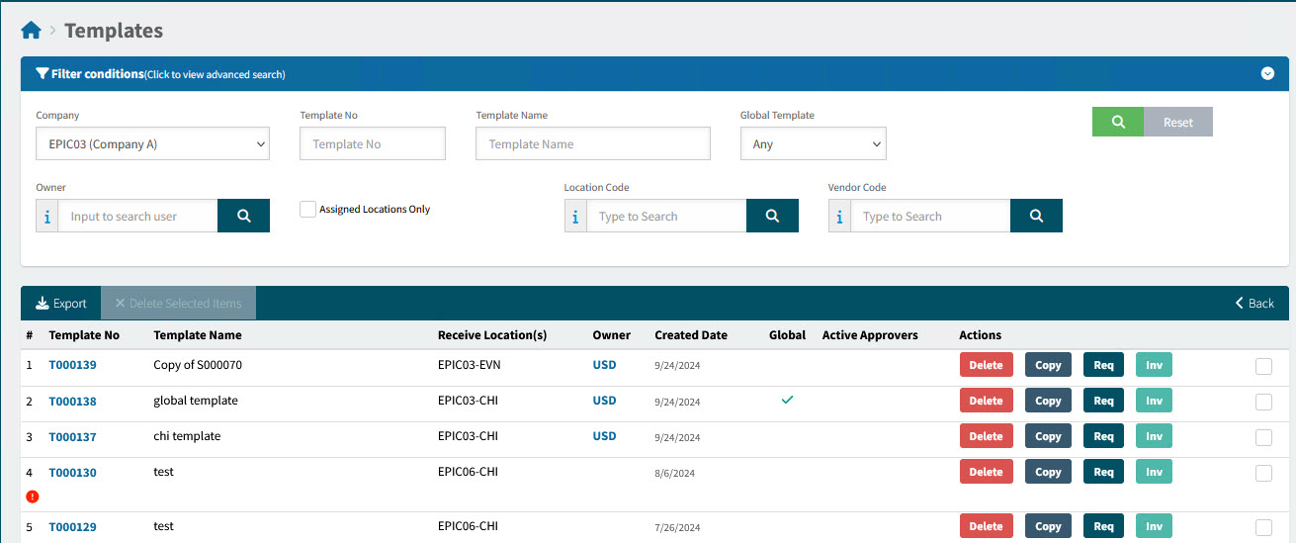Image resolution: width=1296 pixels, height=543 pixels.
Task: Click the Vendor Code info icon
Action: pos(839,217)
